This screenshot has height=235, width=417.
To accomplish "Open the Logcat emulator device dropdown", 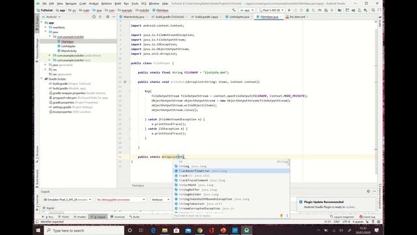I will [67, 199].
